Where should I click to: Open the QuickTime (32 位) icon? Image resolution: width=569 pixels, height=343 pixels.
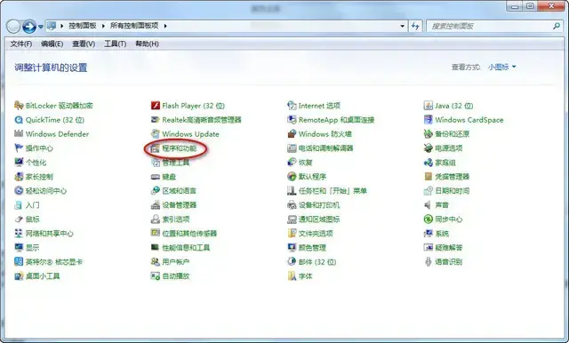19,120
